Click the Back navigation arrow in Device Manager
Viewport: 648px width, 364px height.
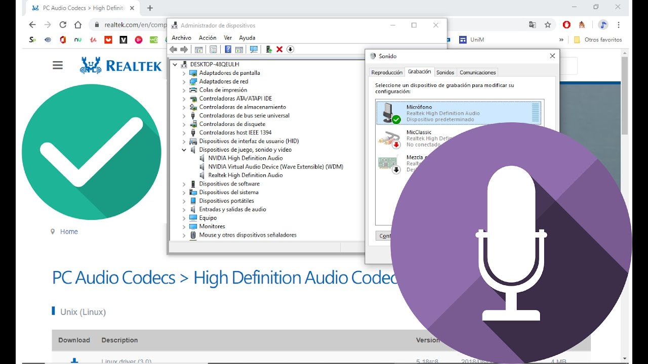pyautogui.click(x=173, y=49)
